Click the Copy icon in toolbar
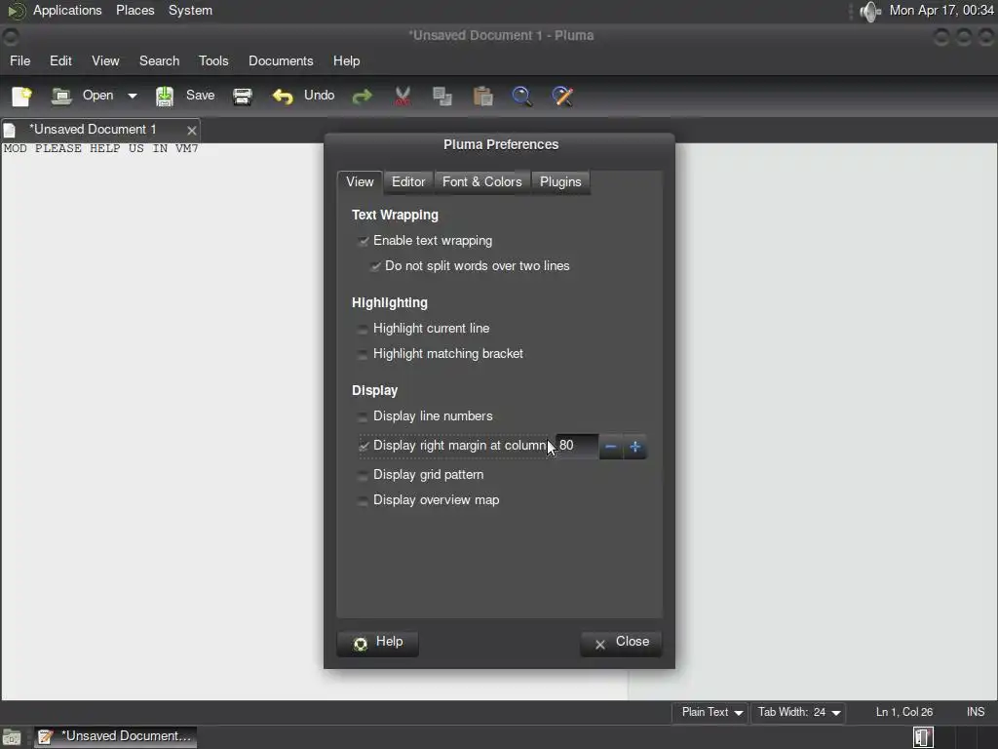998x749 pixels. pos(442,97)
